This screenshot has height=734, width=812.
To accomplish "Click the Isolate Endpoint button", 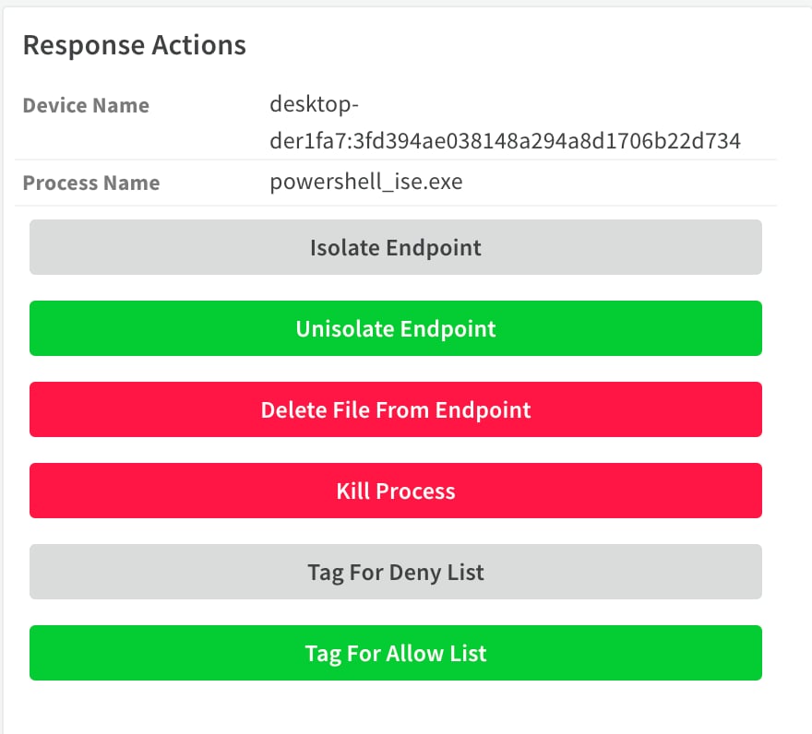I will pyautogui.click(x=396, y=247).
